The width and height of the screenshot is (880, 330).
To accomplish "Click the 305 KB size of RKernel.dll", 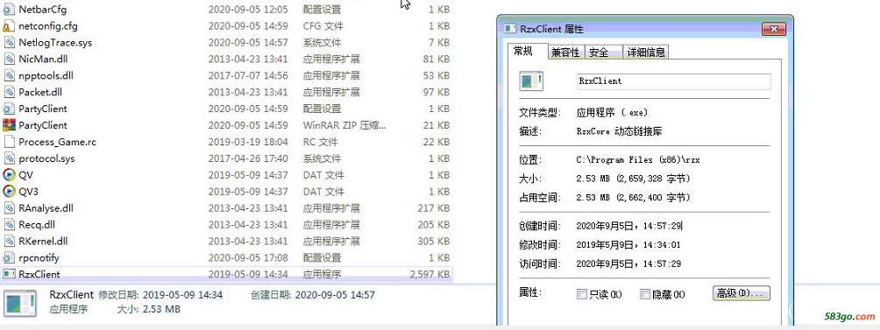I will click(434, 241).
